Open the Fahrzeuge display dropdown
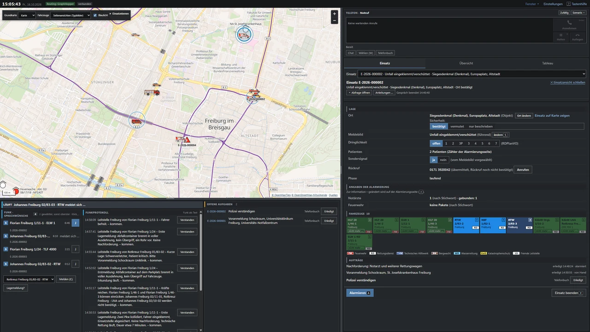Screen dimensions: 590x332 [x=71, y=15]
